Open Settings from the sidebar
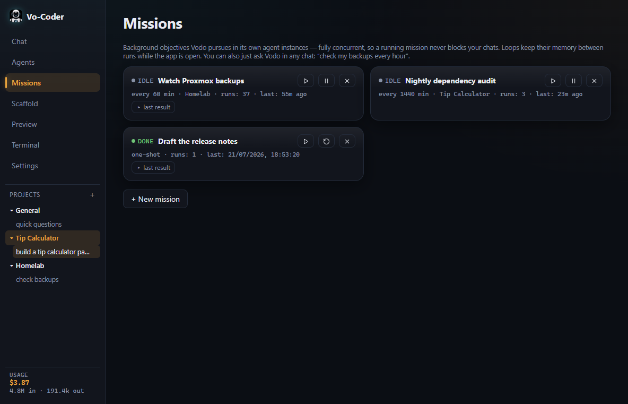This screenshot has width=628, height=404. (53, 166)
